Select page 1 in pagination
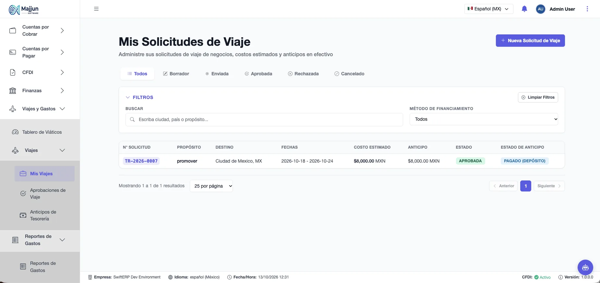 526,186
